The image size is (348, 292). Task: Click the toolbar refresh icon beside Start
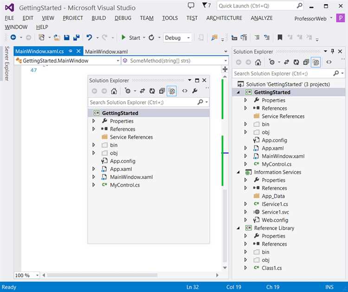tap(151, 38)
